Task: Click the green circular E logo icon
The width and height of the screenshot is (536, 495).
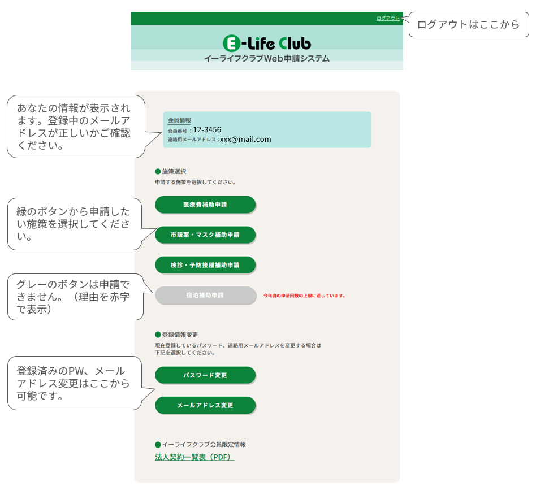Action: point(231,43)
